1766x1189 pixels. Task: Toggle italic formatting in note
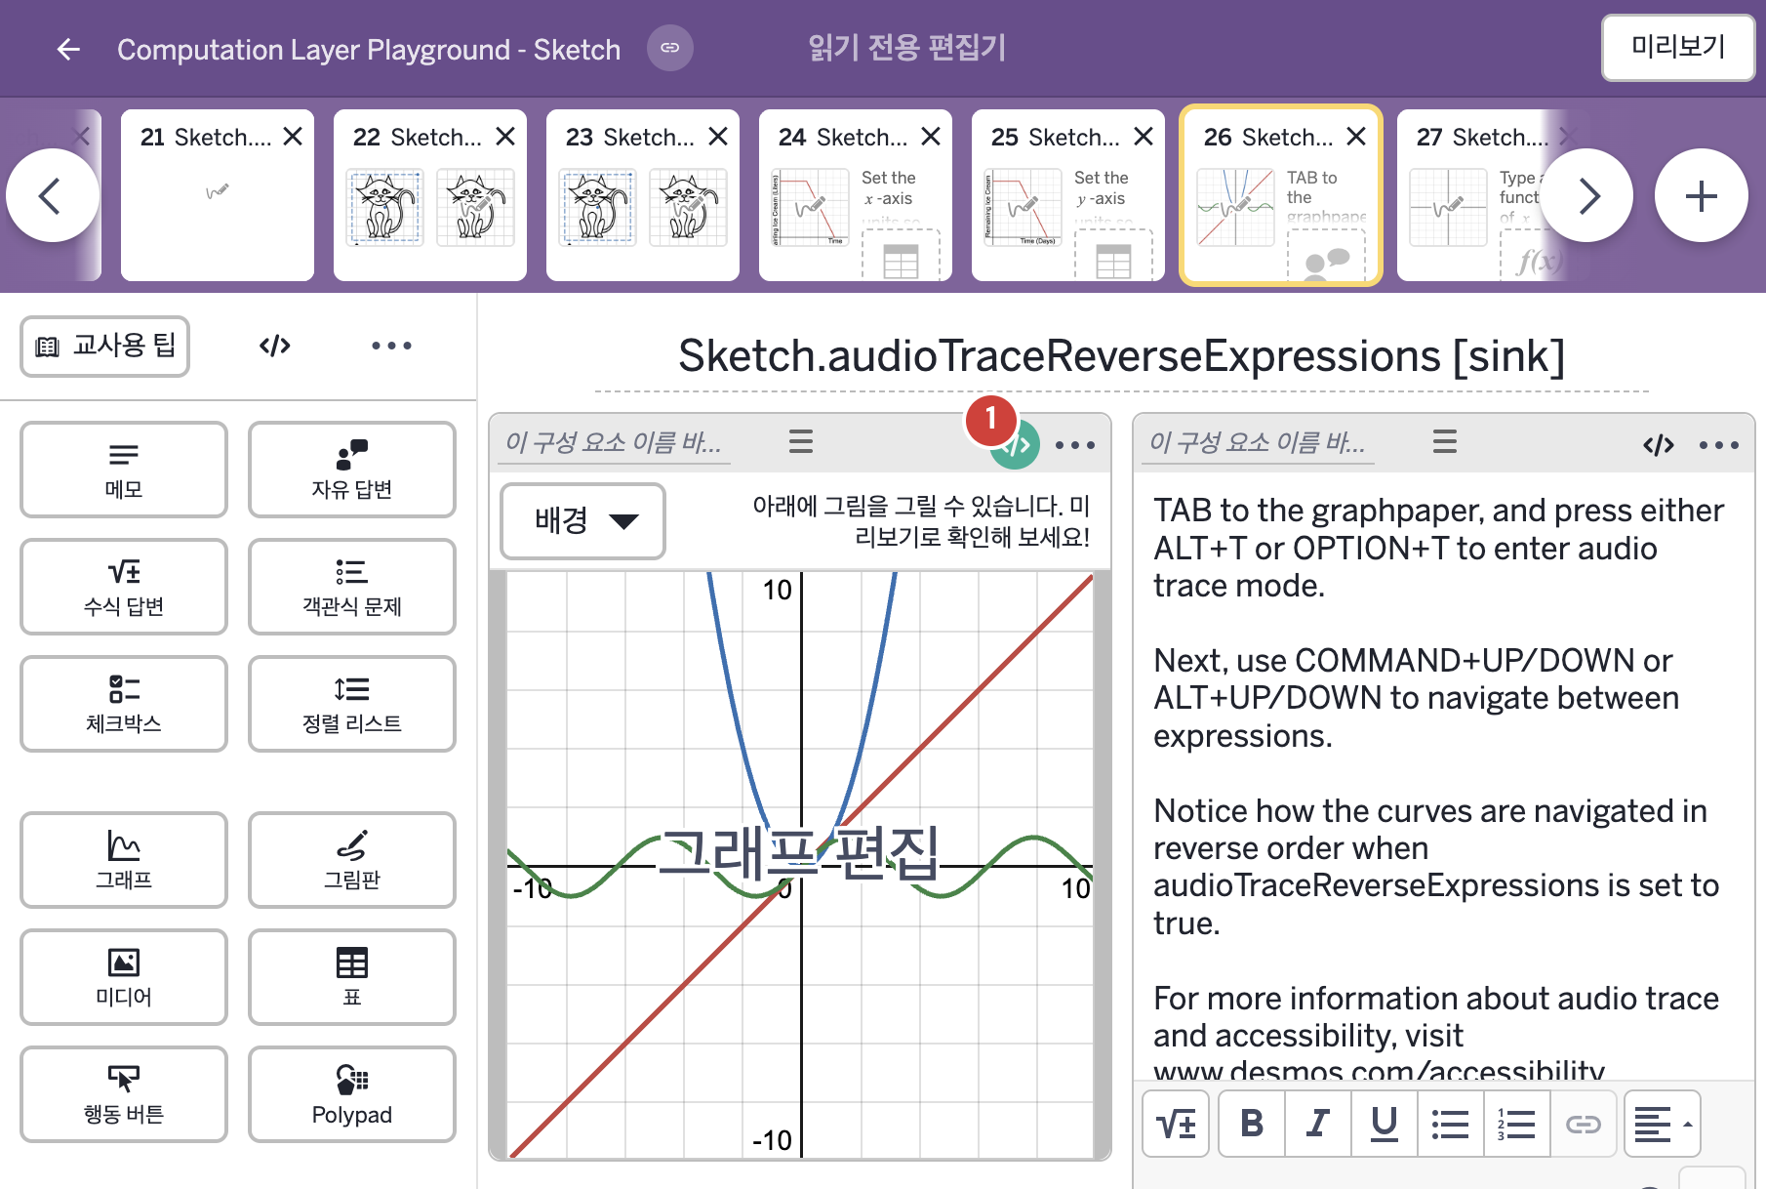coord(1318,1124)
